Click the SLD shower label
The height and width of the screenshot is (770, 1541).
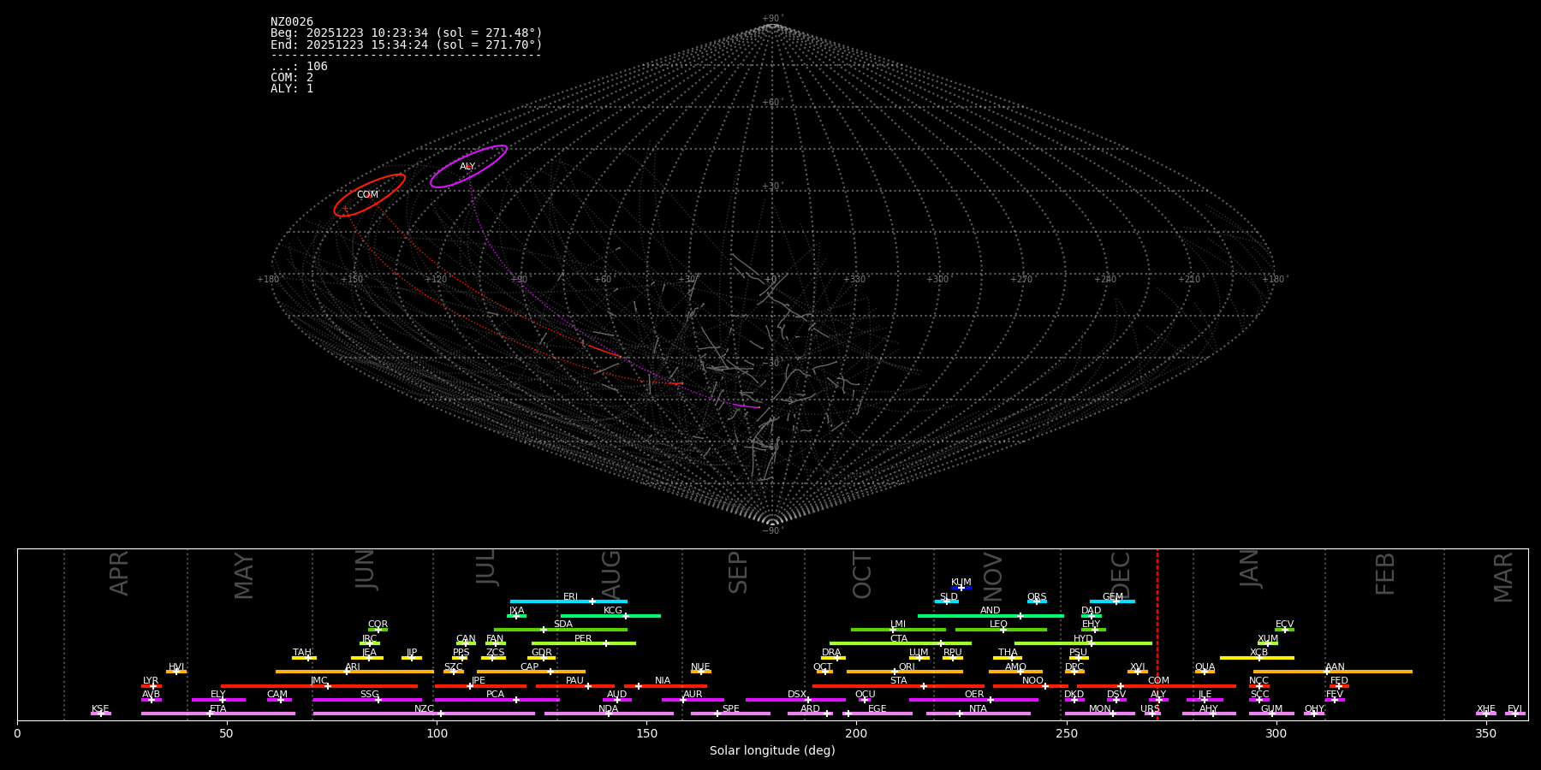click(949, 597)
